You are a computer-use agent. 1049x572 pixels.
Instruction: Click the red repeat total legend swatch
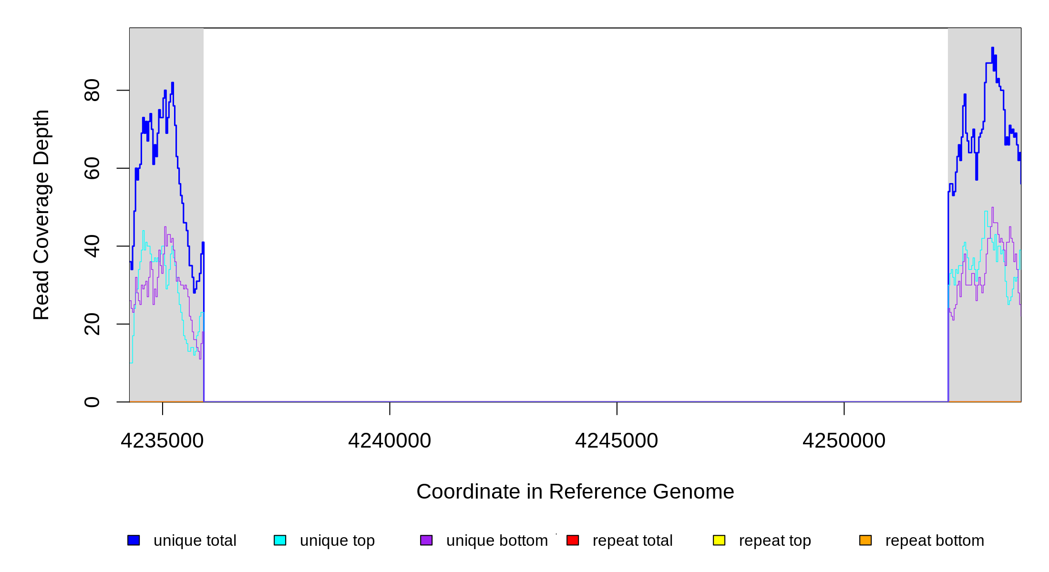(x=573, y=540)
